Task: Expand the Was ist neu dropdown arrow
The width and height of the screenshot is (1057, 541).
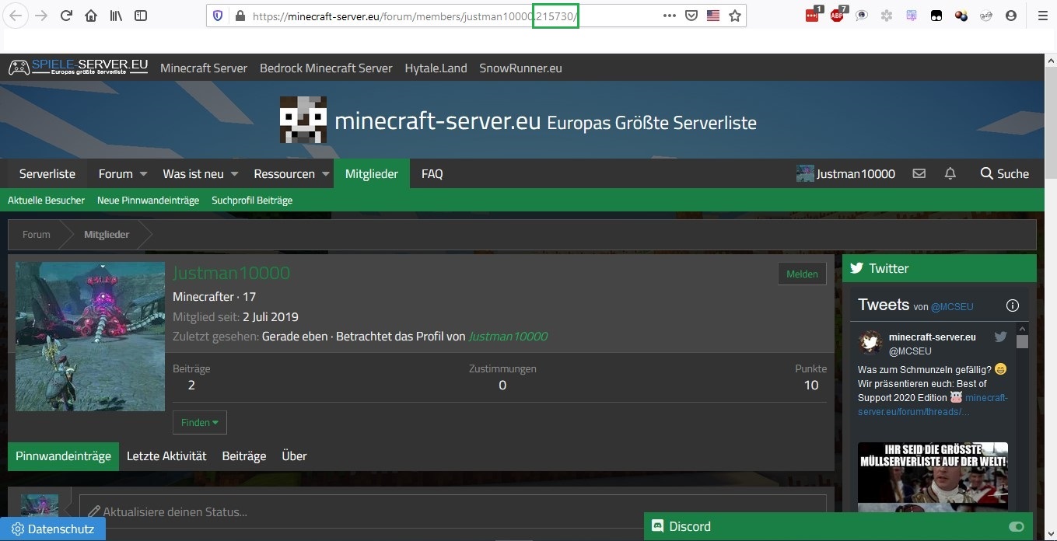Action: tap(234, 174)
